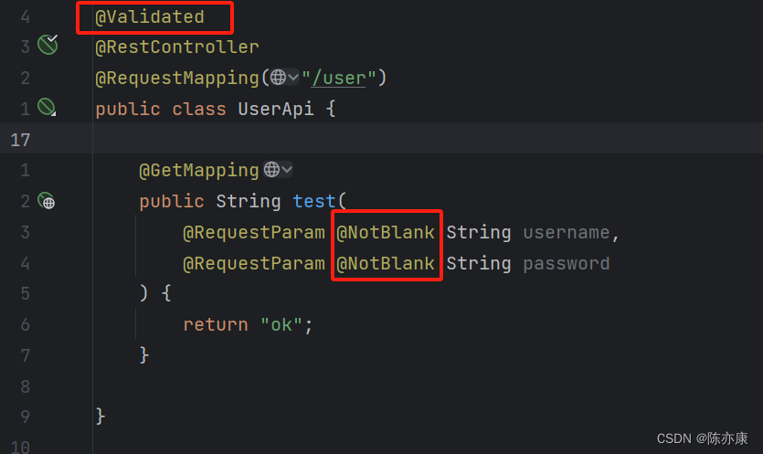This screenshot has width=763, height=454.
Task: Click the password parameter
Action: pyautogui.click(x=567, y=264)
